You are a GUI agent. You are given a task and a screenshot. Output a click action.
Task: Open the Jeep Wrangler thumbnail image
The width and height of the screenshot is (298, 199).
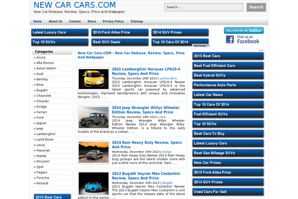pyautogui.click(x=93, y=117)
